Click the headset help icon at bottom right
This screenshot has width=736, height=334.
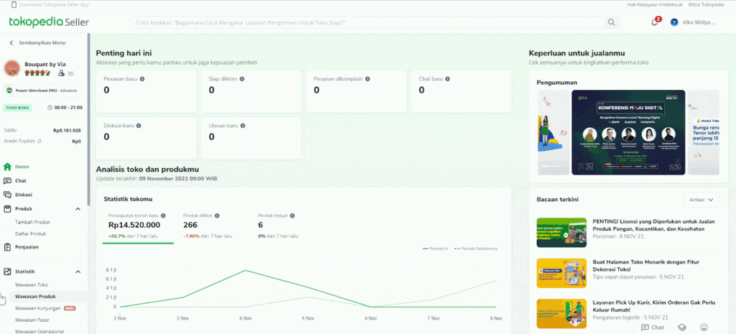pyautogui.click(x=683, y=328)
